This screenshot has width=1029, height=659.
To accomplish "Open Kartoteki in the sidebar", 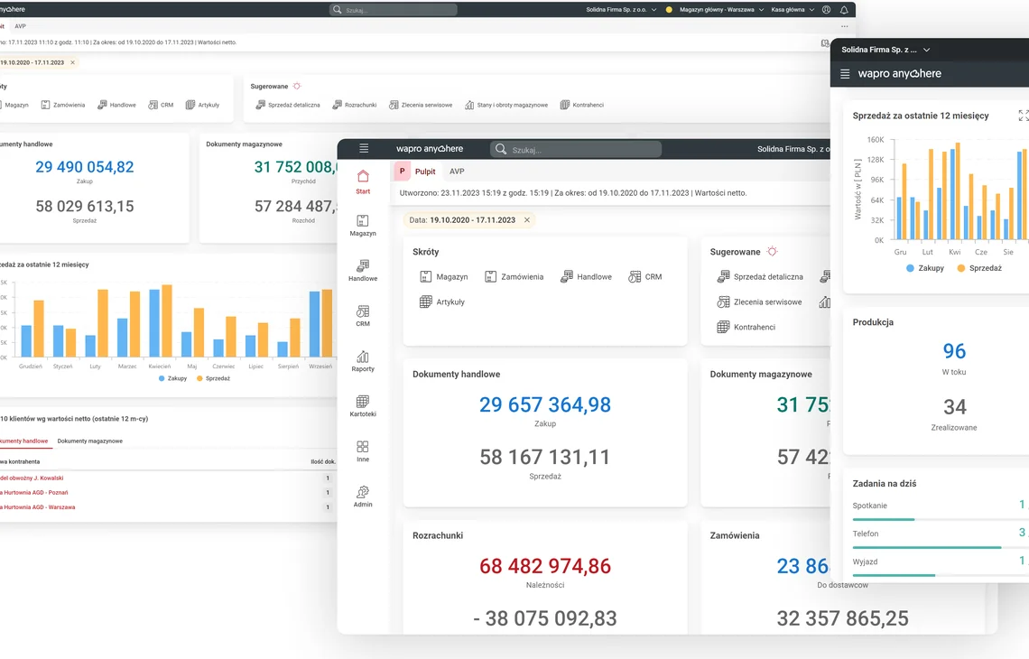I will [363, 406].
